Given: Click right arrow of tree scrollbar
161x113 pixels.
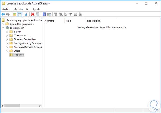Looking at the screenshot, I should [40, 106].
